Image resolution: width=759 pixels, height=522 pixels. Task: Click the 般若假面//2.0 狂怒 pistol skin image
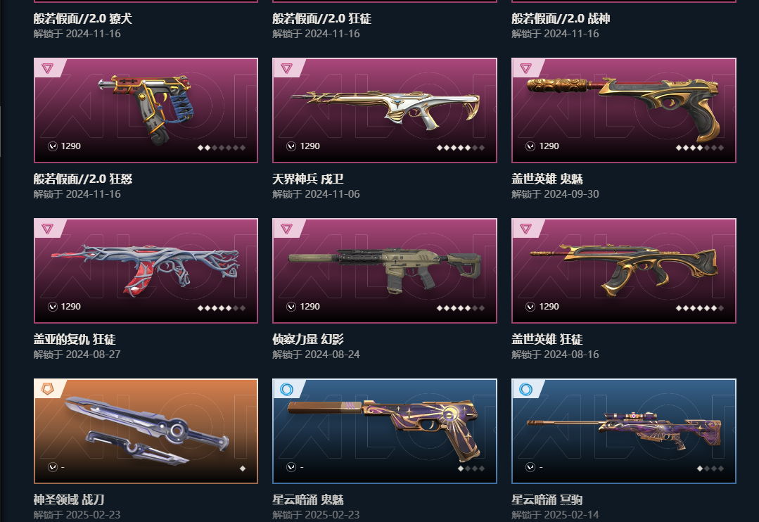coord(146,110)
